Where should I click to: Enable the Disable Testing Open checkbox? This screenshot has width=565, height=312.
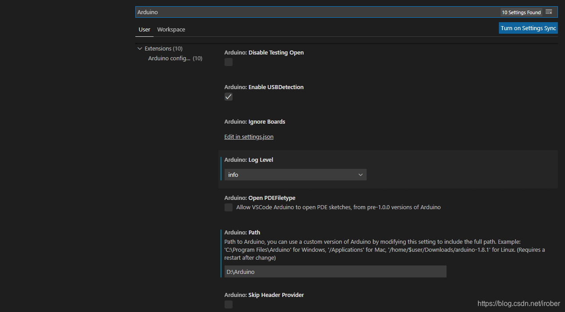[x=229, y=62]
